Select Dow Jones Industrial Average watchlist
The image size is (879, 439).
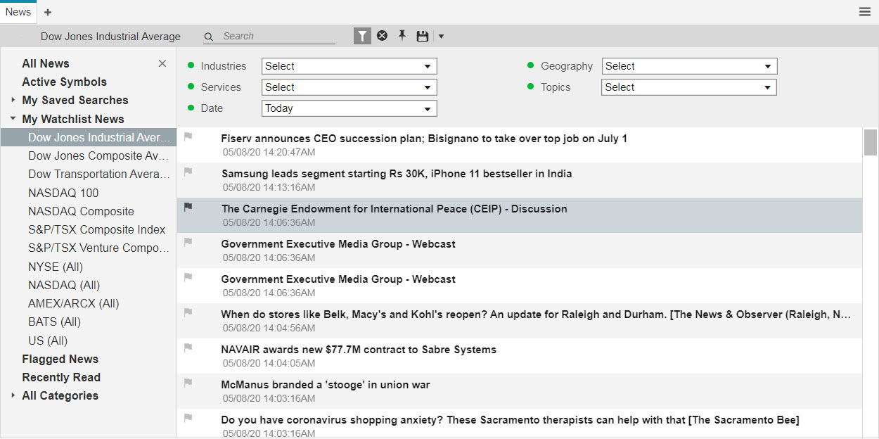[89, 137]
